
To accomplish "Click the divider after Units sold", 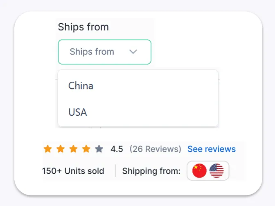I will (x=115, y=171).
